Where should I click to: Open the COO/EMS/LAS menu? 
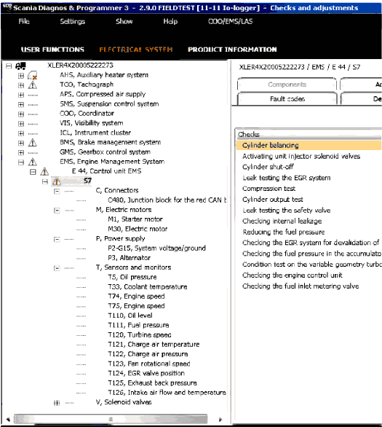[x=230, y=21]
